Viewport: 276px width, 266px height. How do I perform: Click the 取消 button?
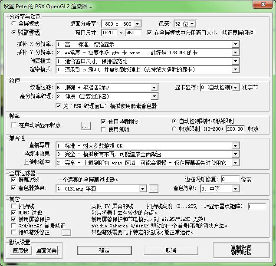171,250
